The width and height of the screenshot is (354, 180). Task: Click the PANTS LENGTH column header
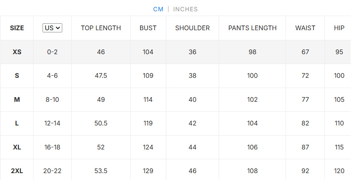pyautogui.click(x=252, y=28)
